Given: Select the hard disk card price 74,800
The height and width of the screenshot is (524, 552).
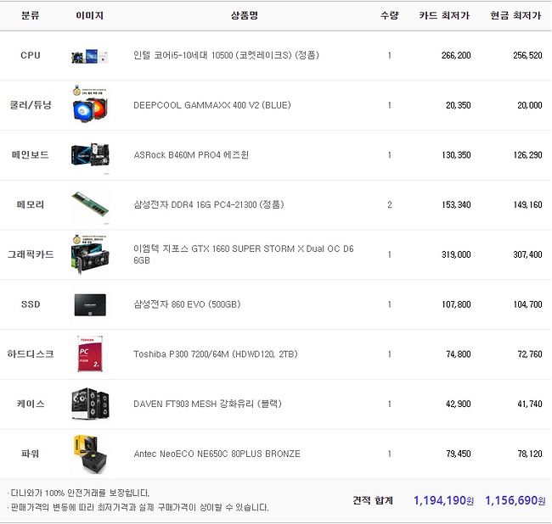Looking at the screenshot, I should tap(459, 354).
